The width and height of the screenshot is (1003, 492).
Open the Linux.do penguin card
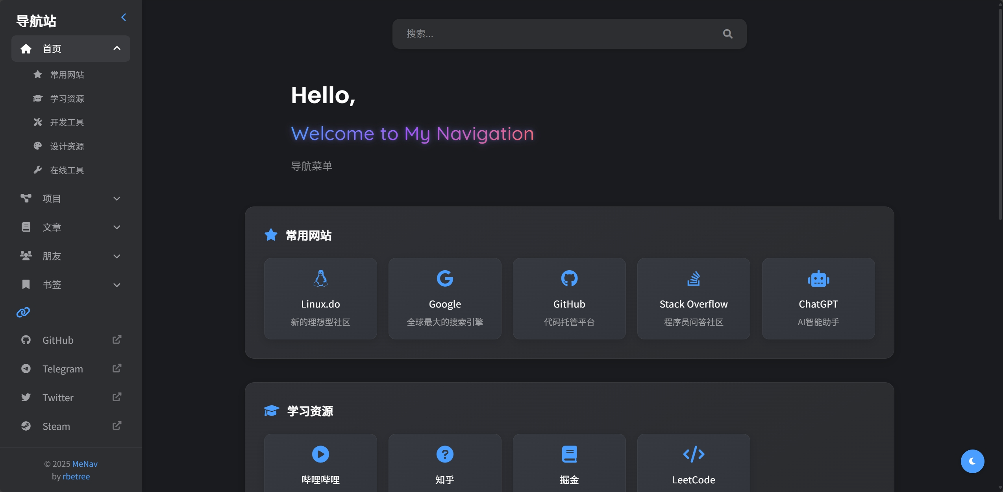coord(320,298)
